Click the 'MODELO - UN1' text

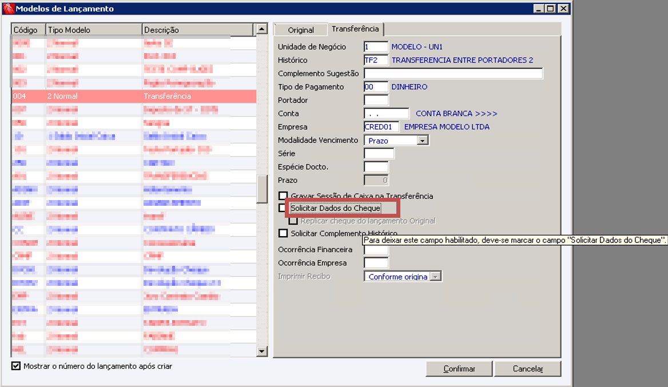[417, 47]
